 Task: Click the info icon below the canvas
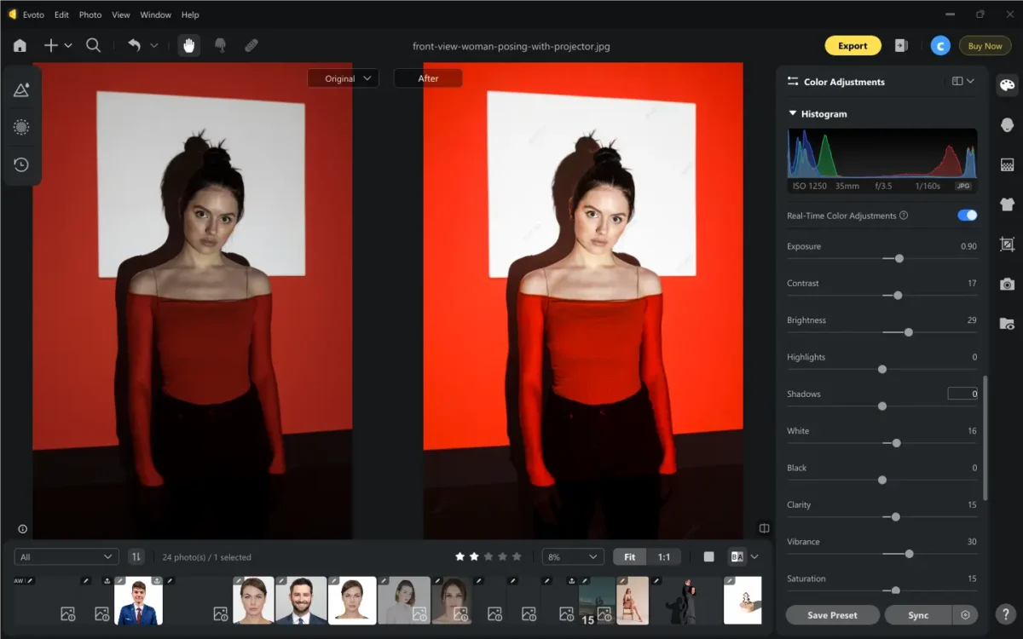coord(22,528)
